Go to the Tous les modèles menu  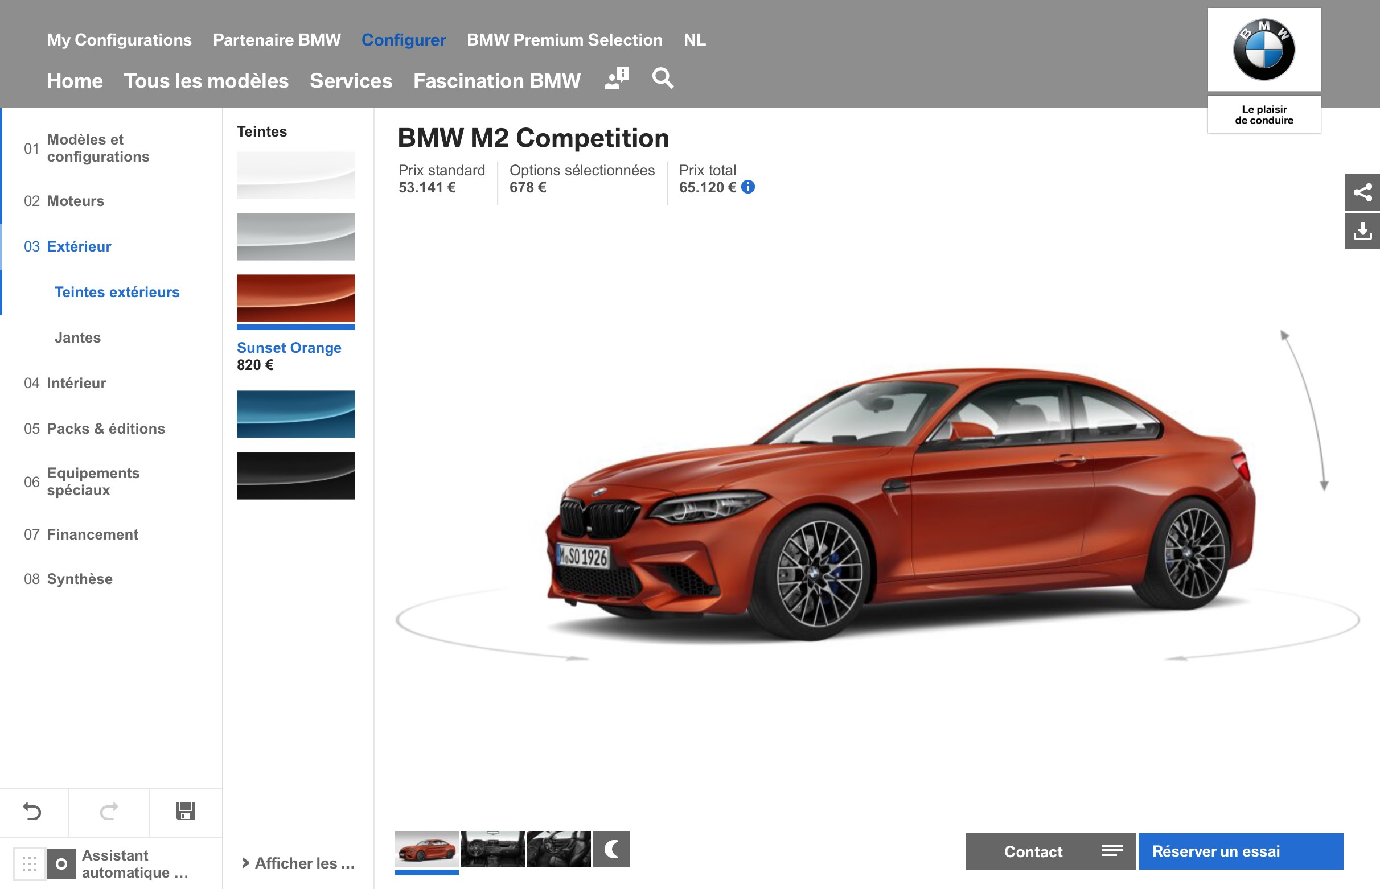coord(206,81)
